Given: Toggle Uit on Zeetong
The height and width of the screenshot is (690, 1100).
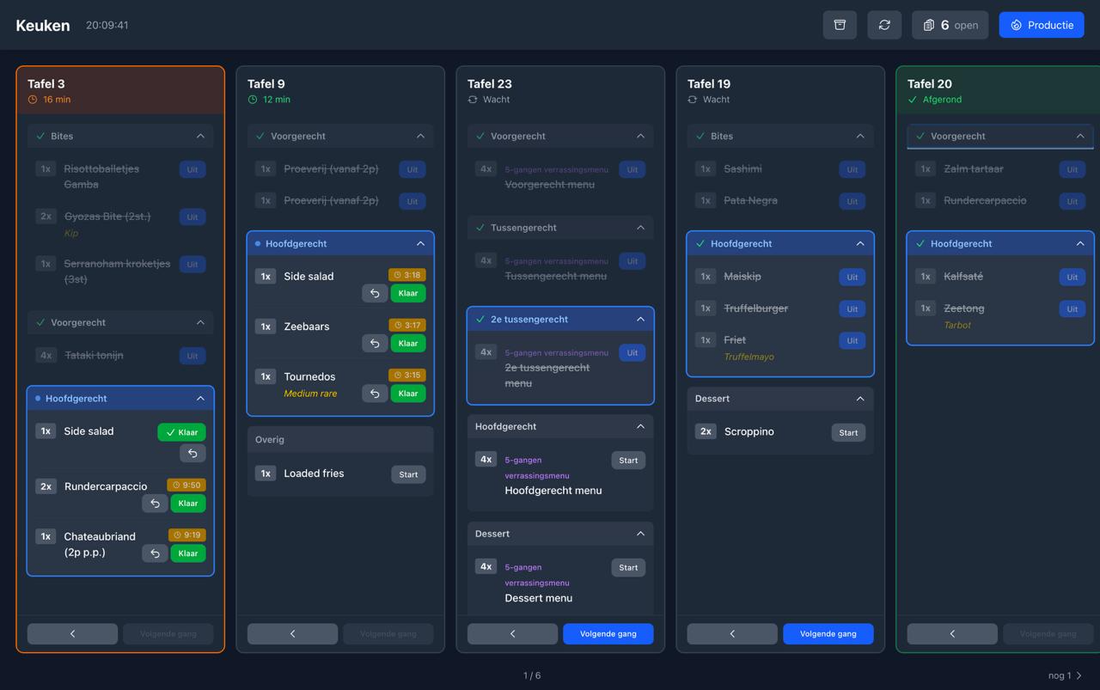Looking at the screenshot, I should point(1072,308).
